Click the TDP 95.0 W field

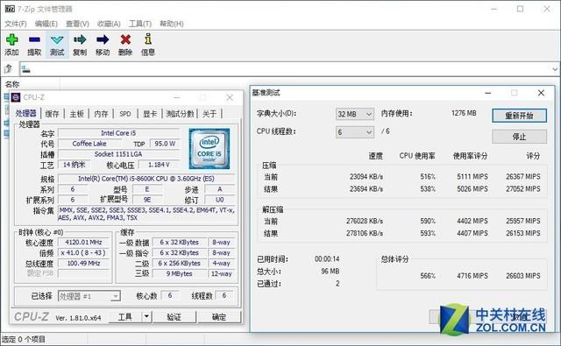(165, 144)
